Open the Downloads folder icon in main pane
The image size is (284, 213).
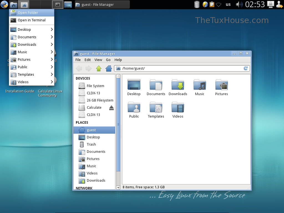click(178, 85)
